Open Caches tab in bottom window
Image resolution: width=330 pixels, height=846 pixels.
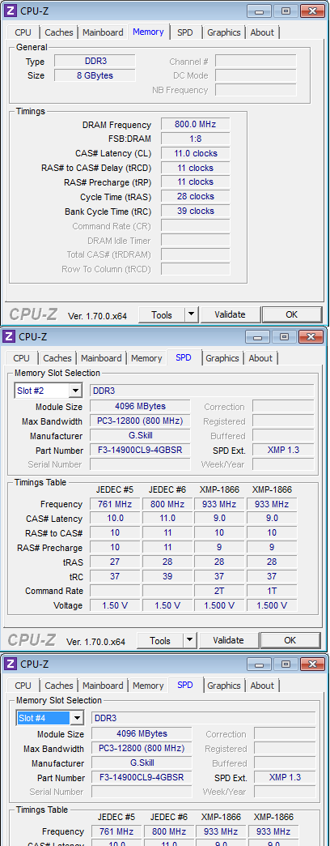point(59,686)
